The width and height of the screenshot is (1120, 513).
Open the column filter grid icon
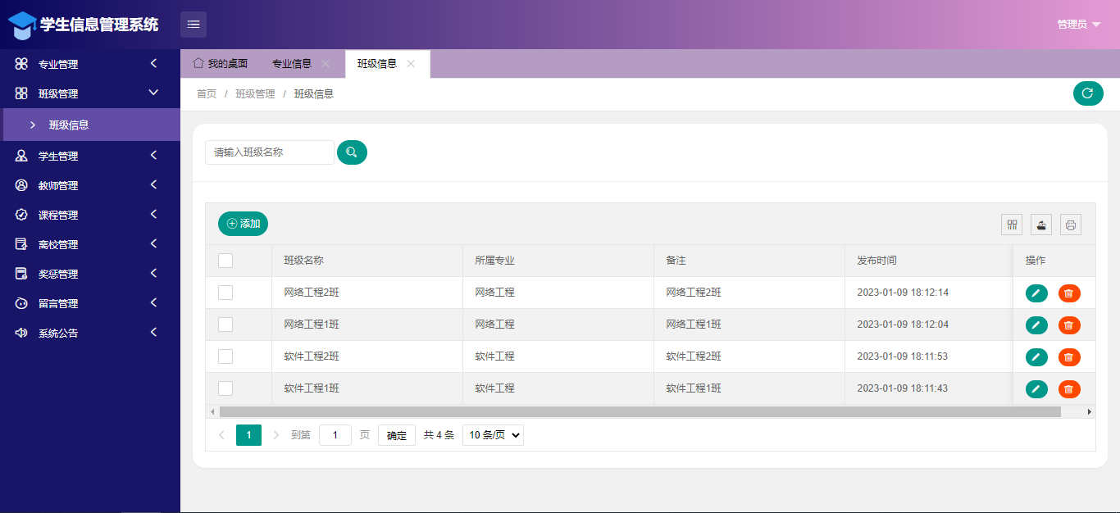tap(1012, 225)
